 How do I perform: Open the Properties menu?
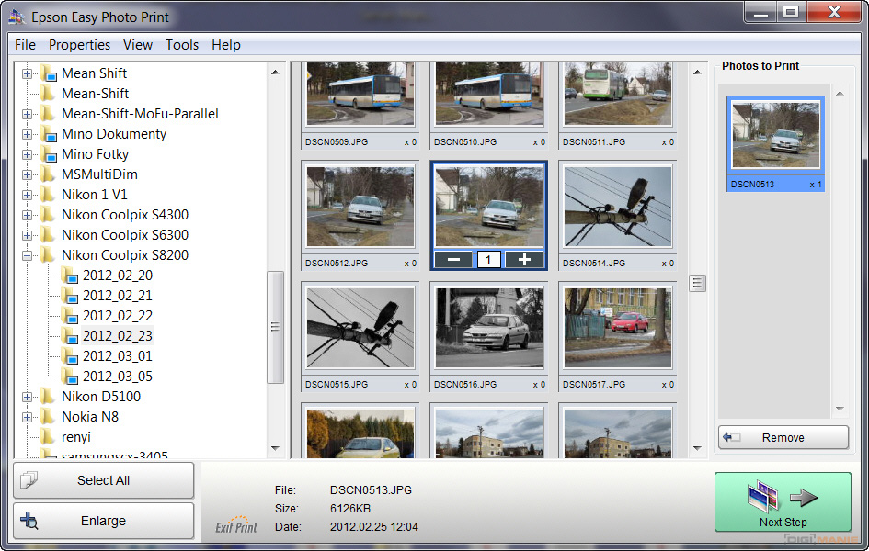(79, 45)
